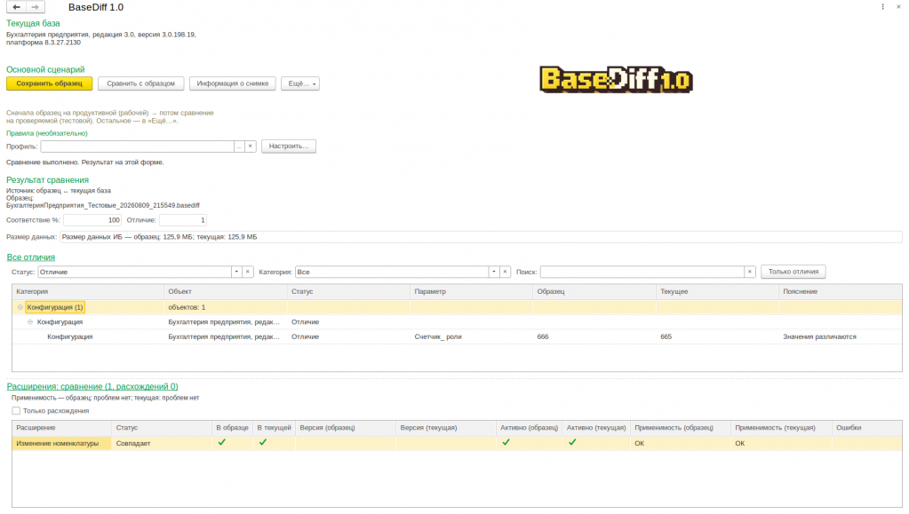Image resolution: width=909 pixels, height=514 pixels.
Task: Click the Совпадает status cell
Action: click(161, 443)
